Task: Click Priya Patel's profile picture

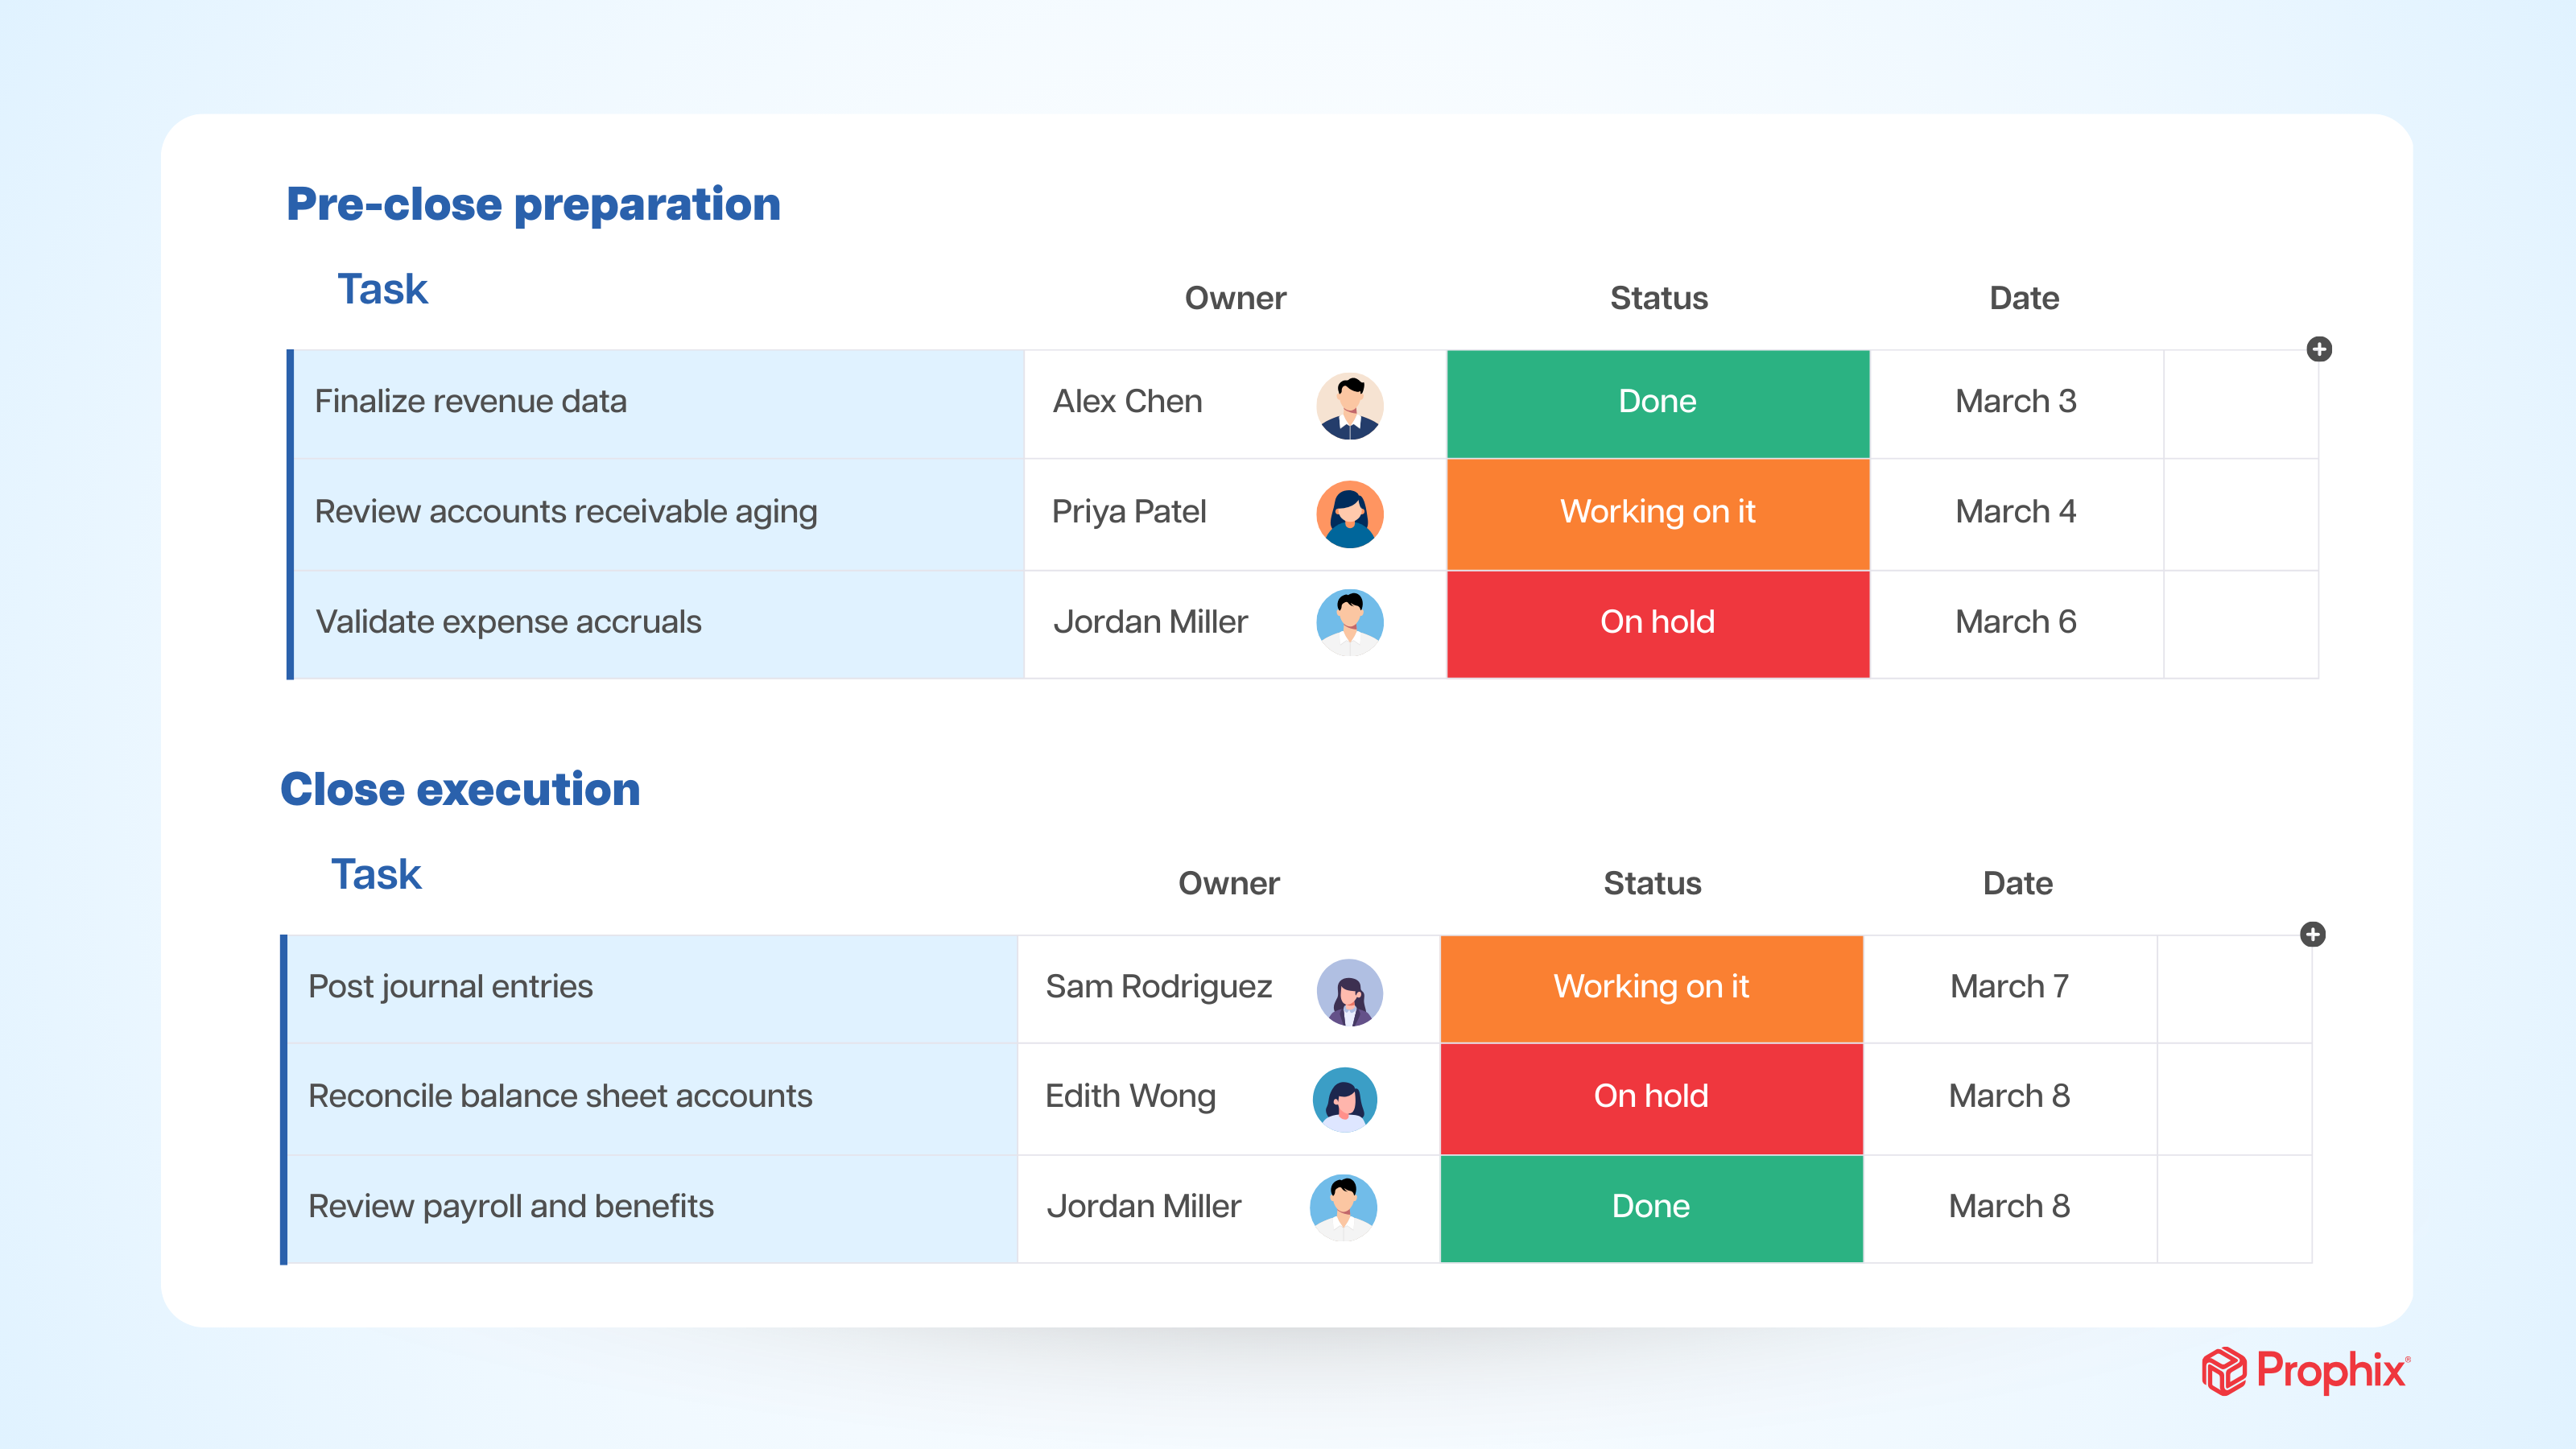Action: (1349, 513)
